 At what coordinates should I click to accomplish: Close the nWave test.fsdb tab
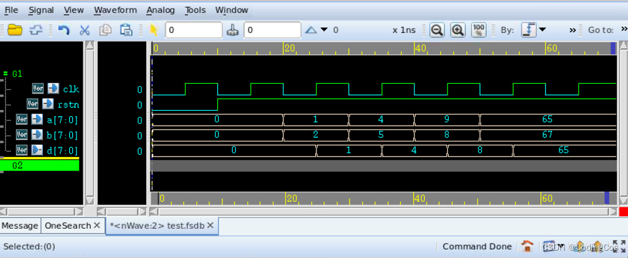pyautogui.click(x=210, y=226)
